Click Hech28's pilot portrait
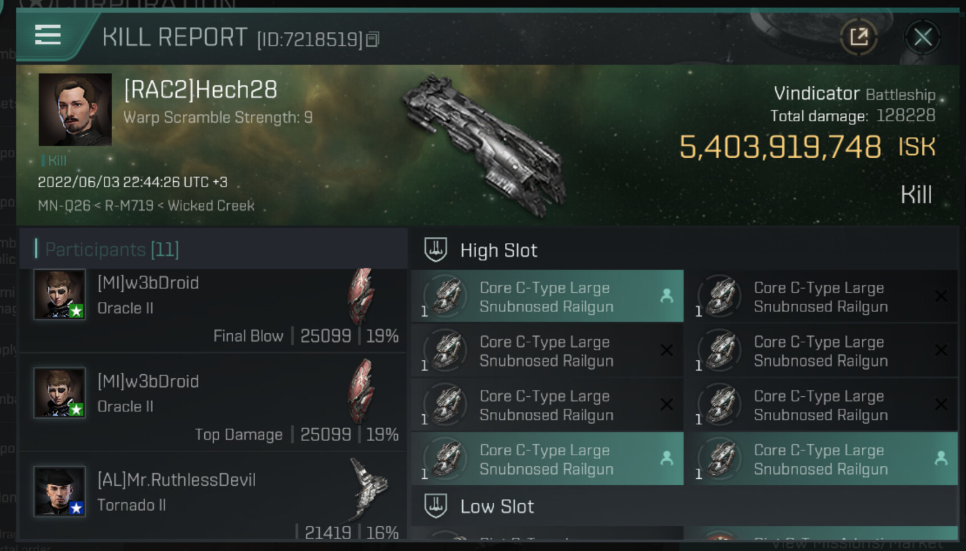The width and height of the screenshot is (966, 551). click(75, 109)
